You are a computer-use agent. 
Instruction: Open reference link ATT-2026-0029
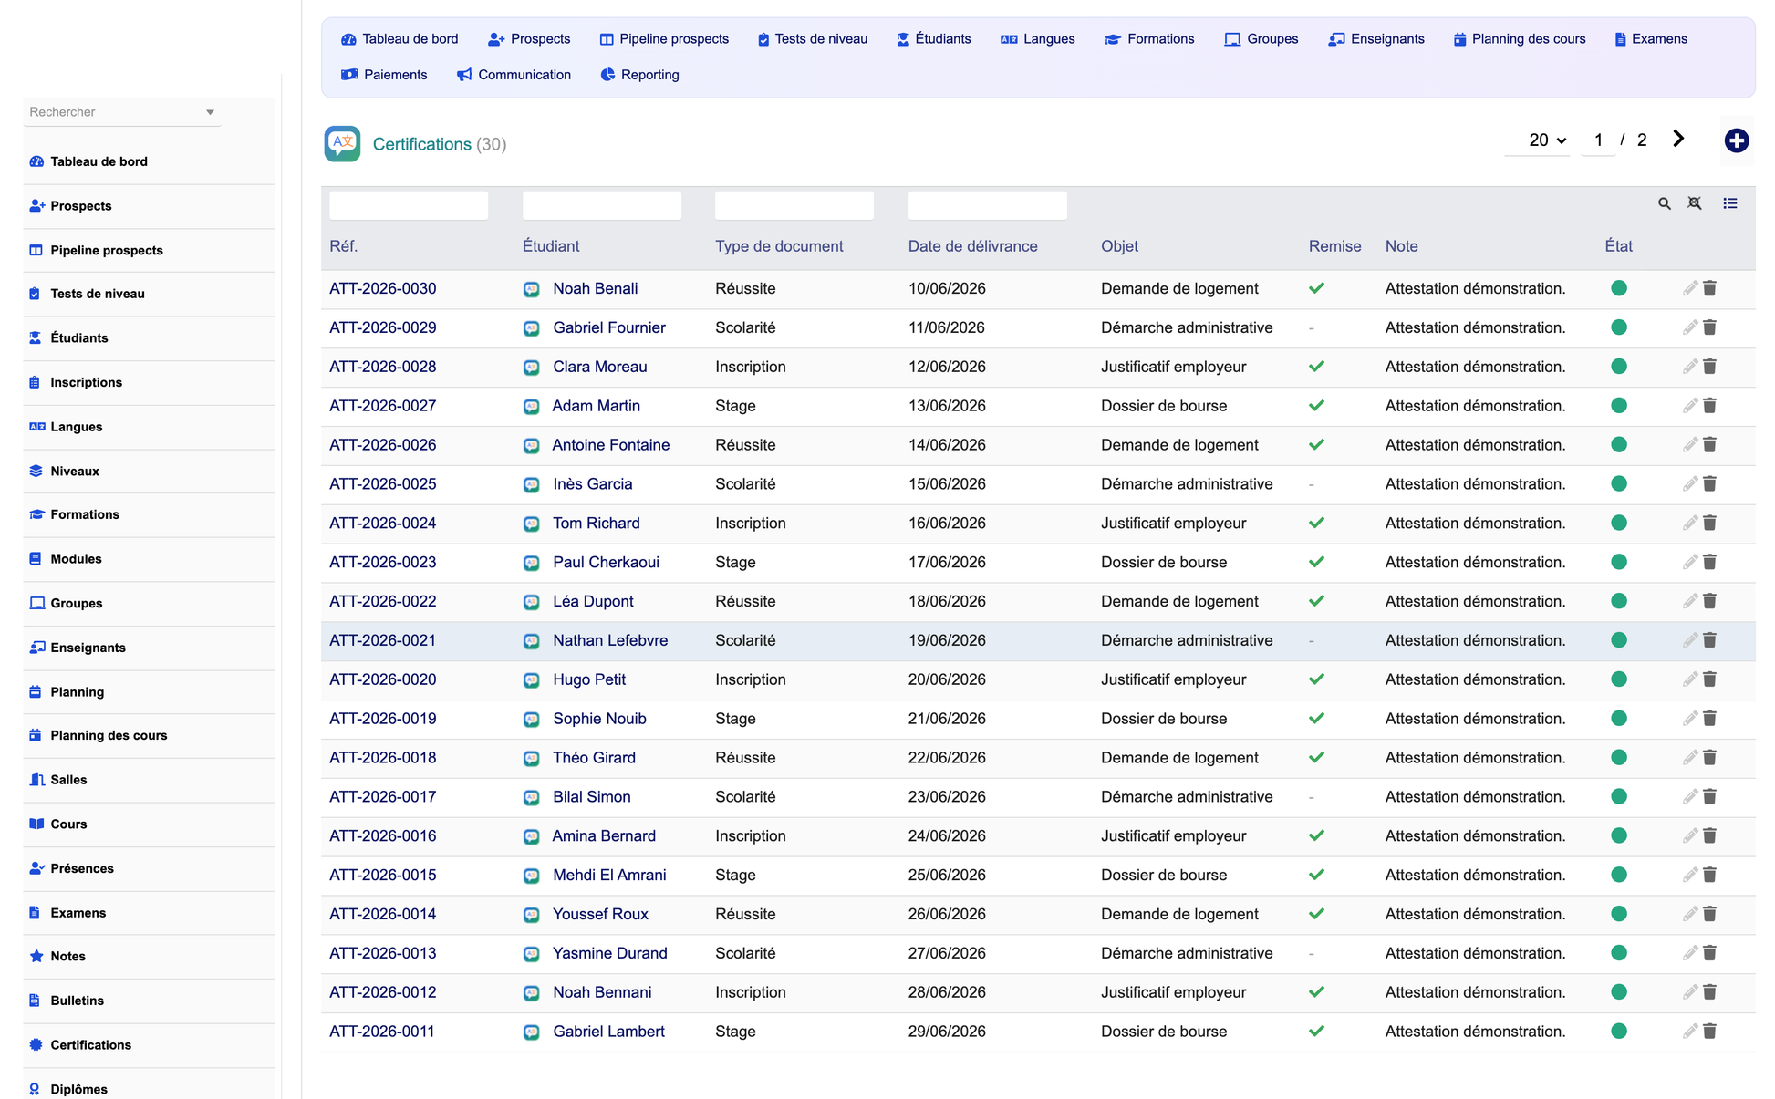(x=382, y=327)
